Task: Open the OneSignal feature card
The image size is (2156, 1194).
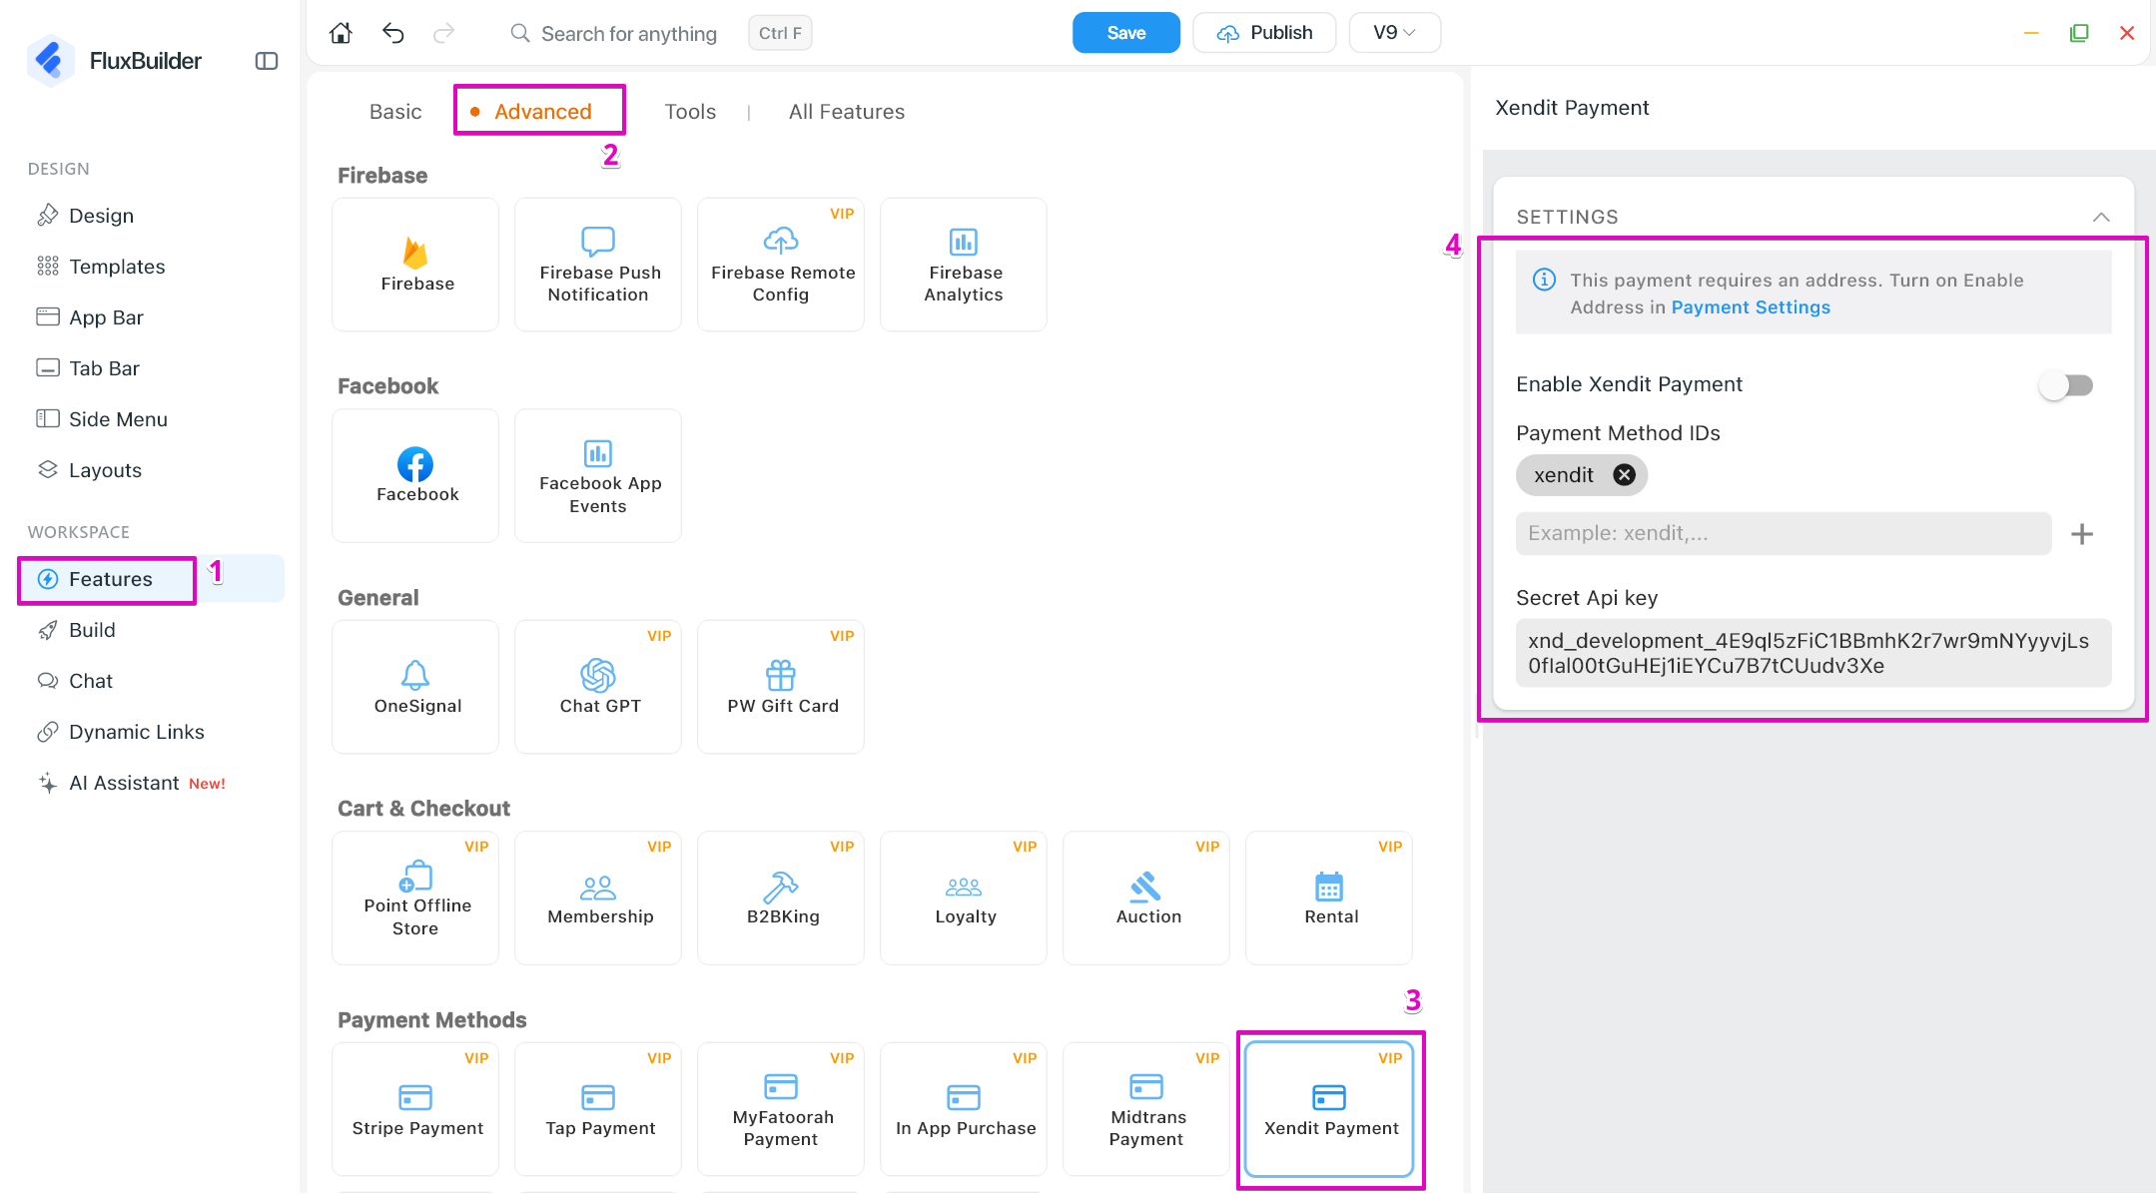Action: pos(415,687)
